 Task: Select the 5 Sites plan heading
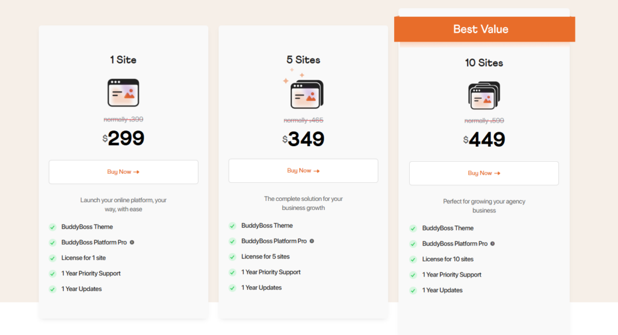click(303, 60)
